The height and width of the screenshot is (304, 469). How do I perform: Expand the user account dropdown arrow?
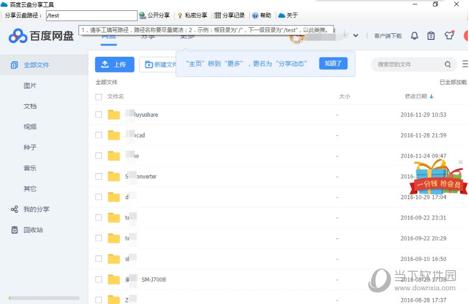coord(356,35)
